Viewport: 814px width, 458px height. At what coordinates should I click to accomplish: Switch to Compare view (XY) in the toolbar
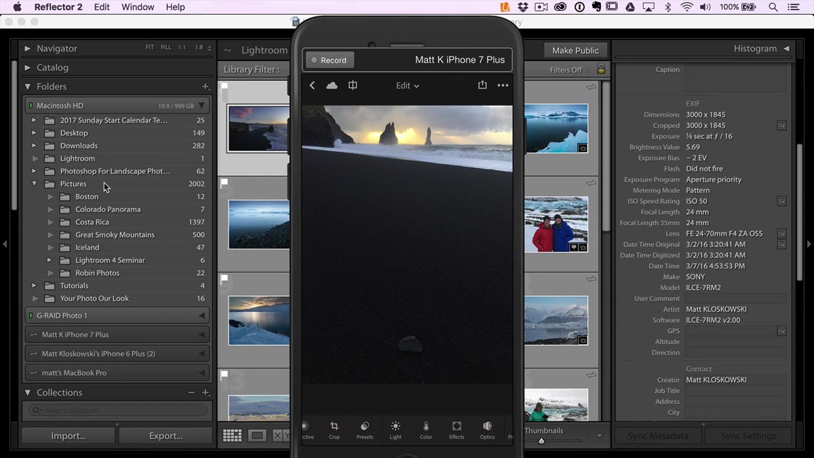click(x=281, y=436)
